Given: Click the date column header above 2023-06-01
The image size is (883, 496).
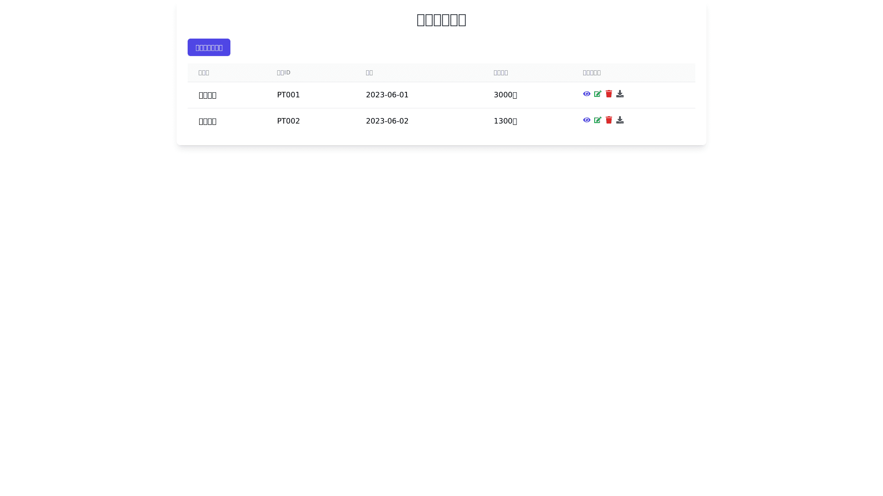Looking at the screenshot, I should [x=369, y=73].
